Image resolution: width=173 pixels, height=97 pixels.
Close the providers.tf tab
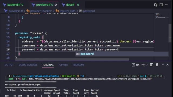(56, 5)
